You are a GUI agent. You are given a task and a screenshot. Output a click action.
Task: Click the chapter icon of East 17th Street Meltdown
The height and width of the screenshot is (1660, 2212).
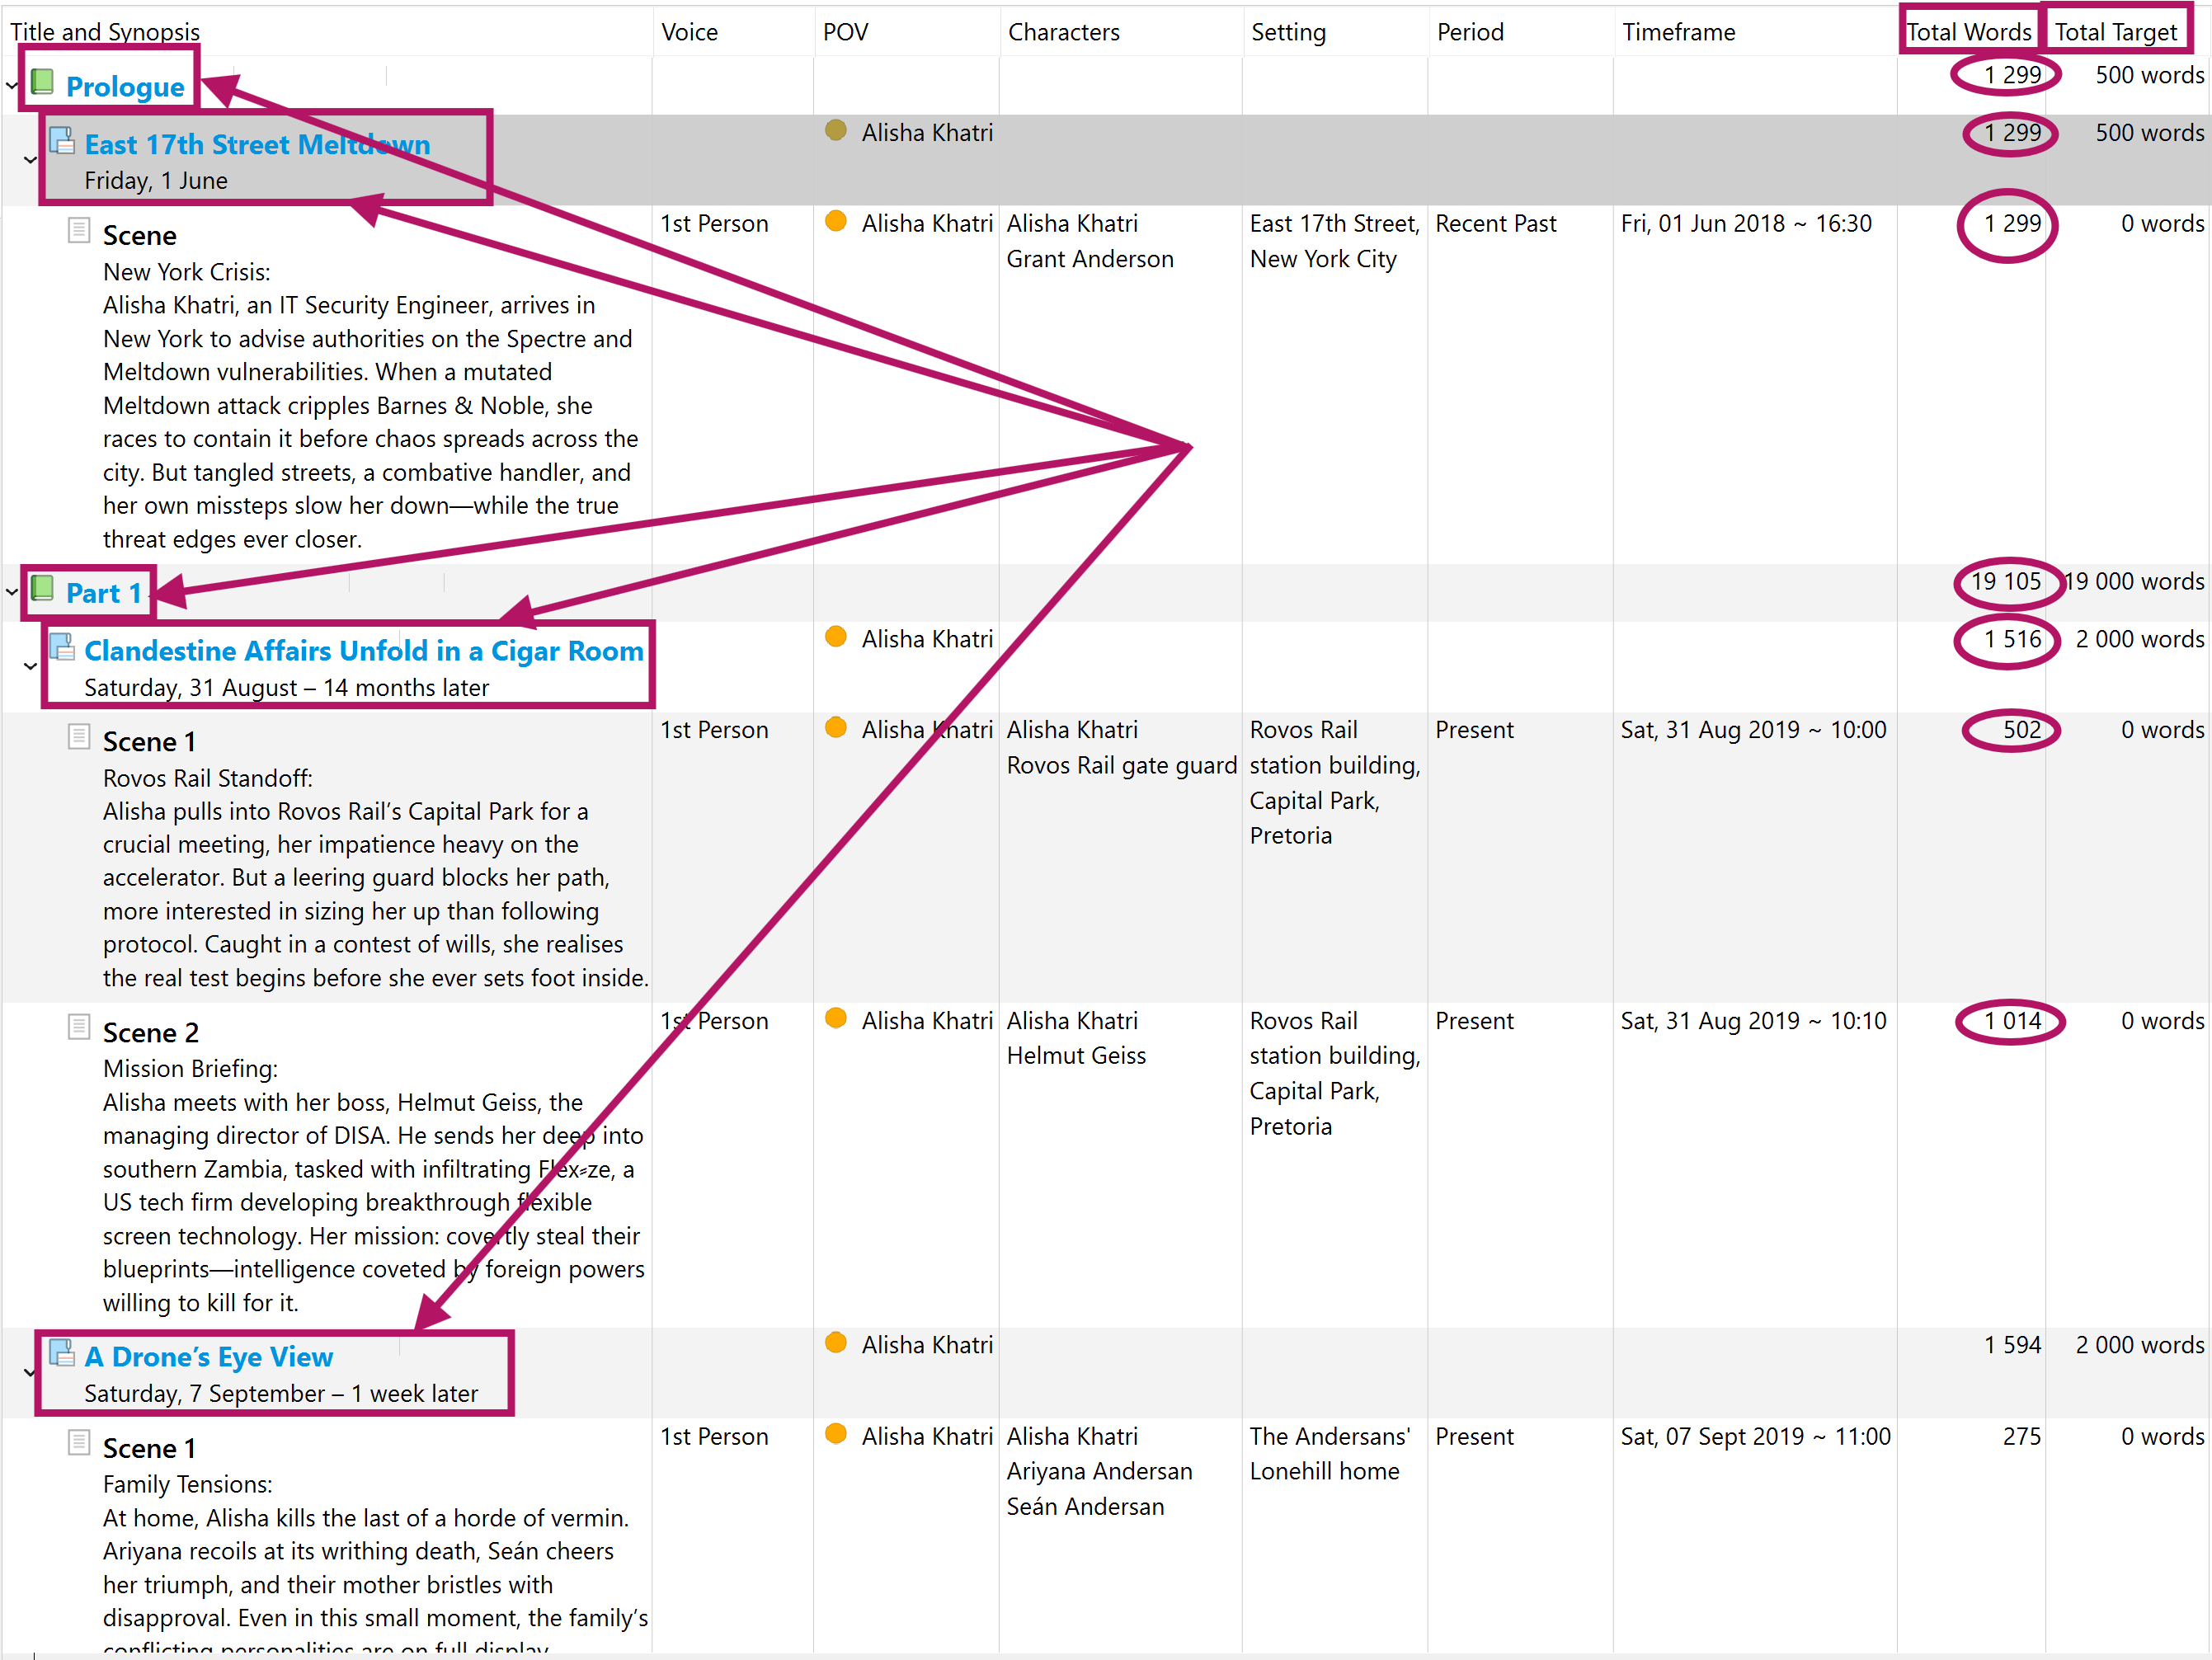click(62, 141)
